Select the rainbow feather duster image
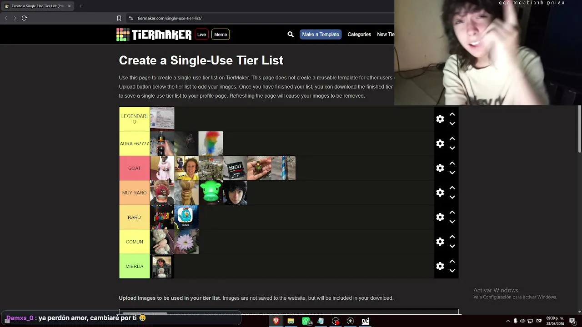This screenshot has width=582, height=327. pos(211,144)
